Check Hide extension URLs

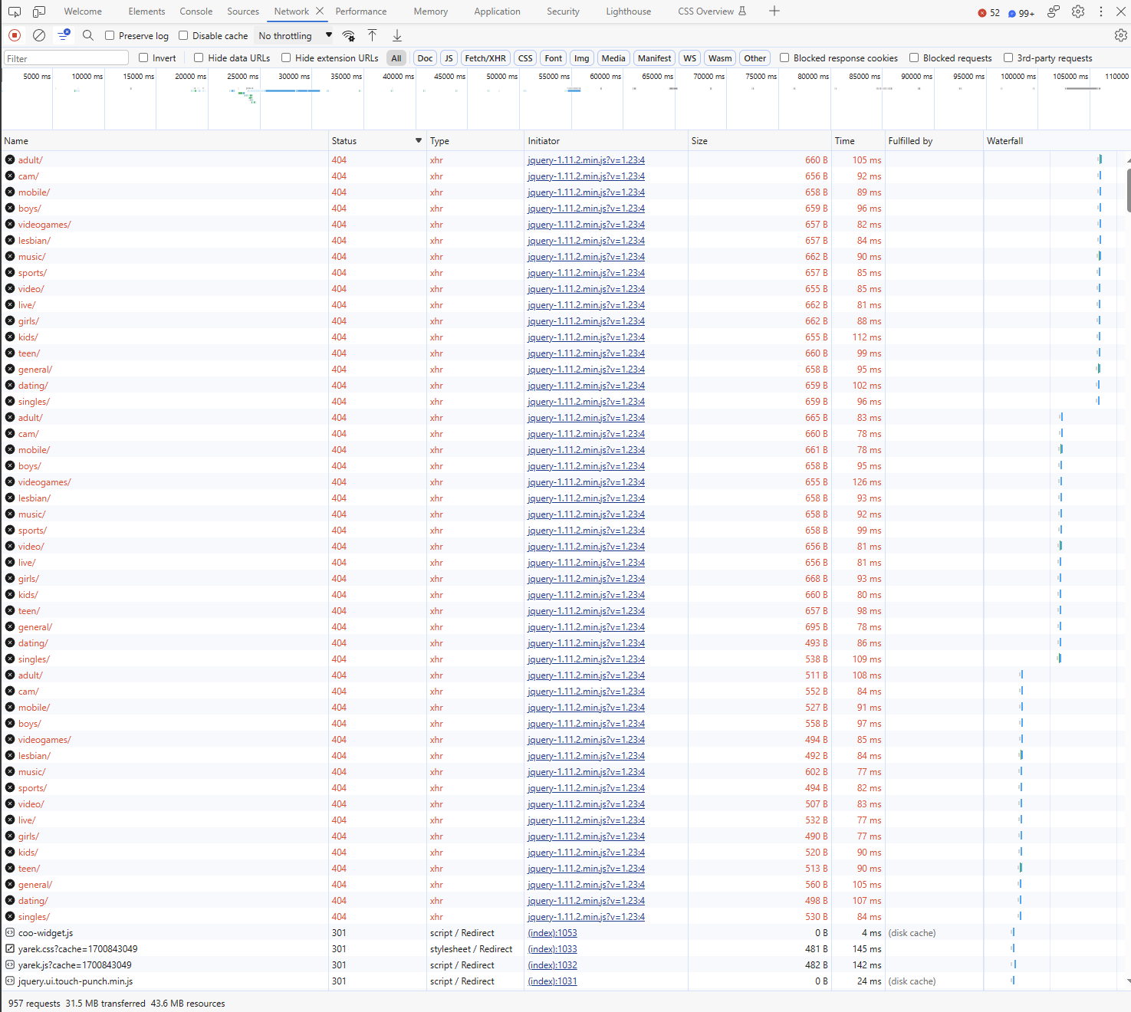click(286, 58)
